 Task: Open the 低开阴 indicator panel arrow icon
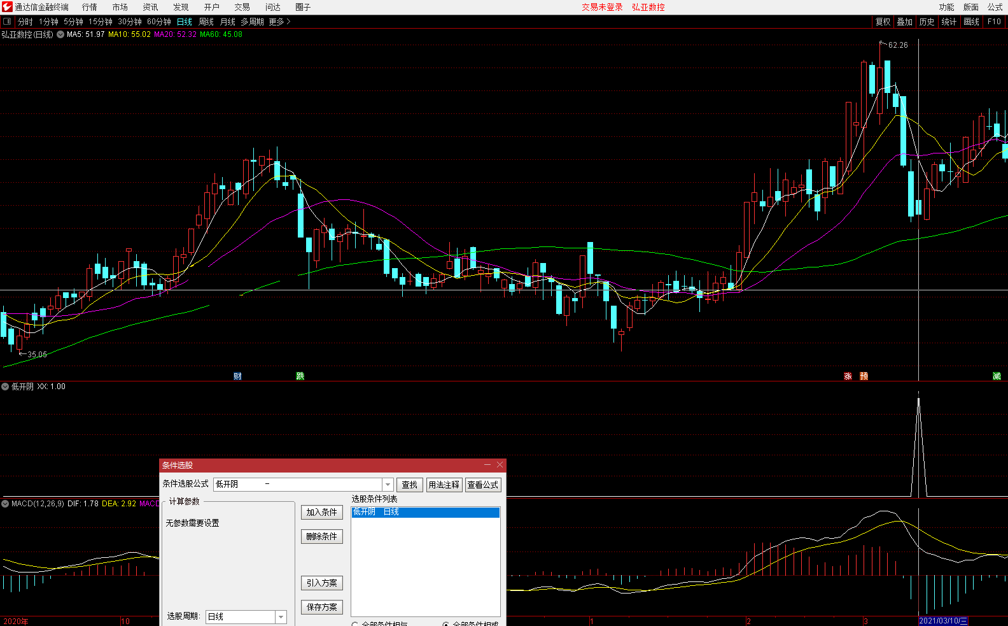point(5,387)
